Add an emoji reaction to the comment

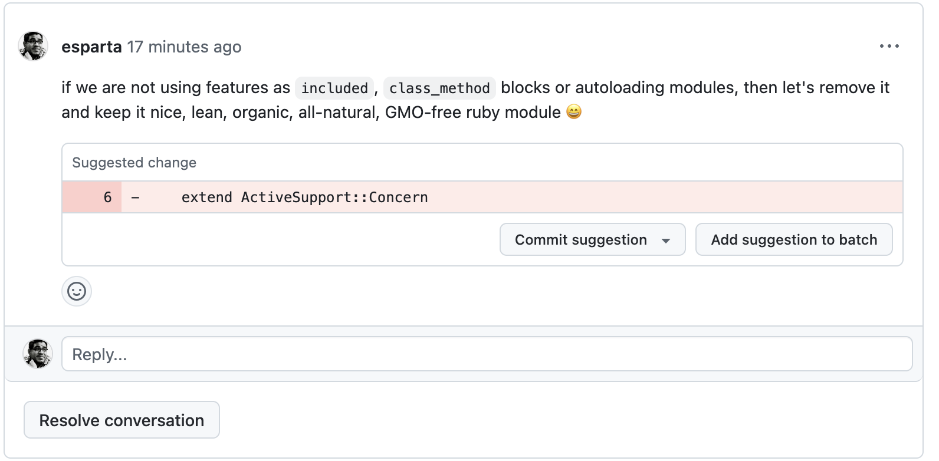coord(77,291)
